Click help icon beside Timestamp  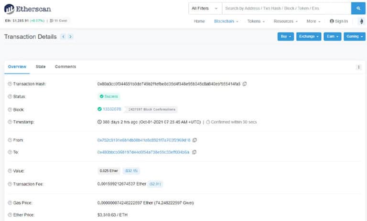10,122
